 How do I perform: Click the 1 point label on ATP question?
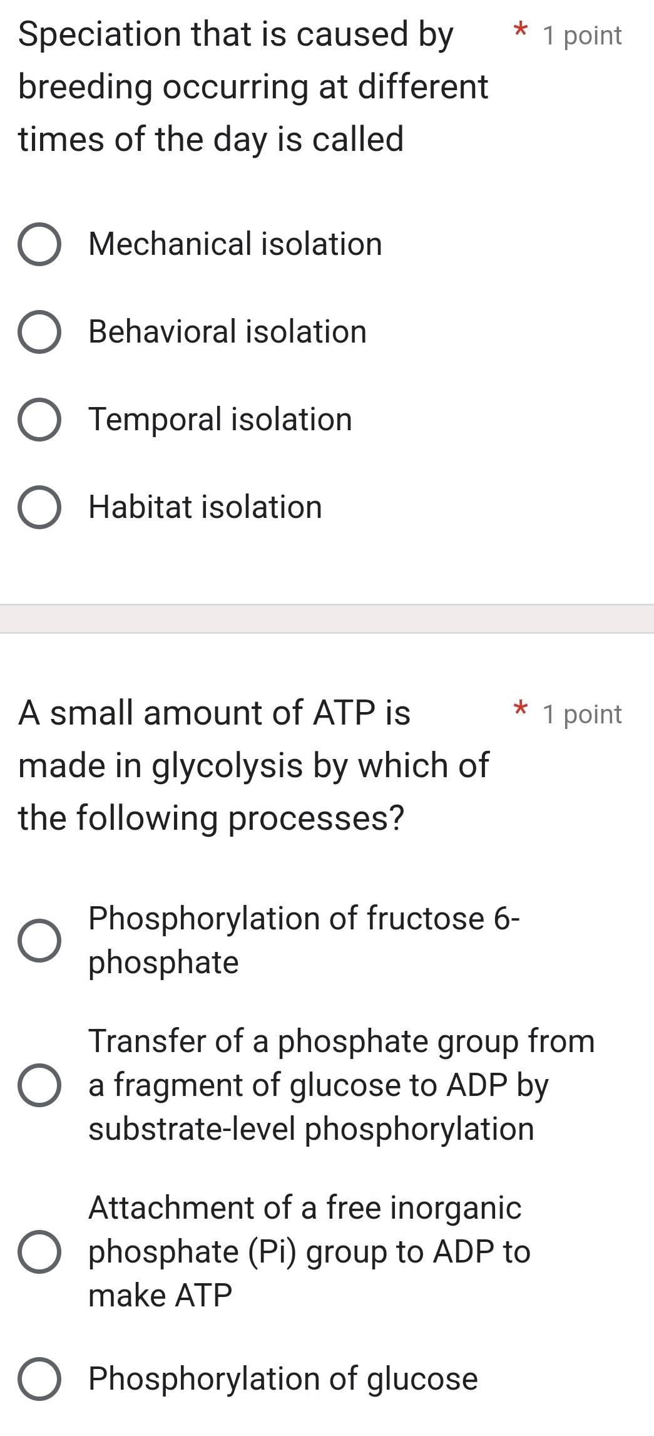(582, 714)
